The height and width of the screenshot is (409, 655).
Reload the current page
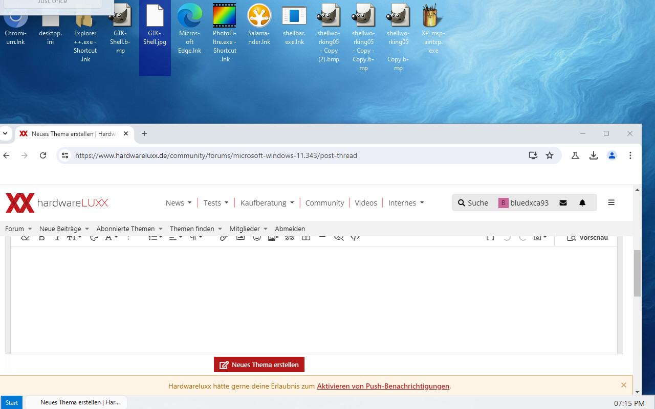pos(43,155)
